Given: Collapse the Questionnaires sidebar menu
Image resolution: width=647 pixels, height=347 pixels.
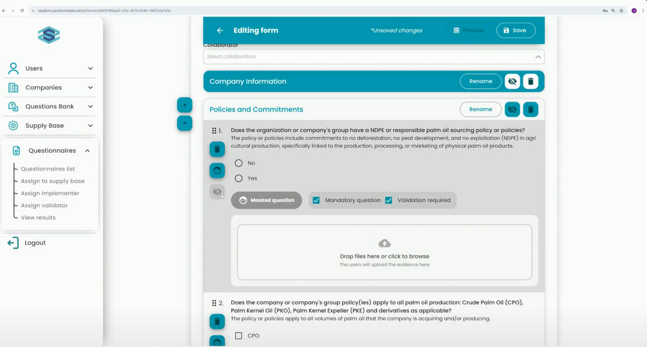Looking at the screenshot, I should coord(51,151).
